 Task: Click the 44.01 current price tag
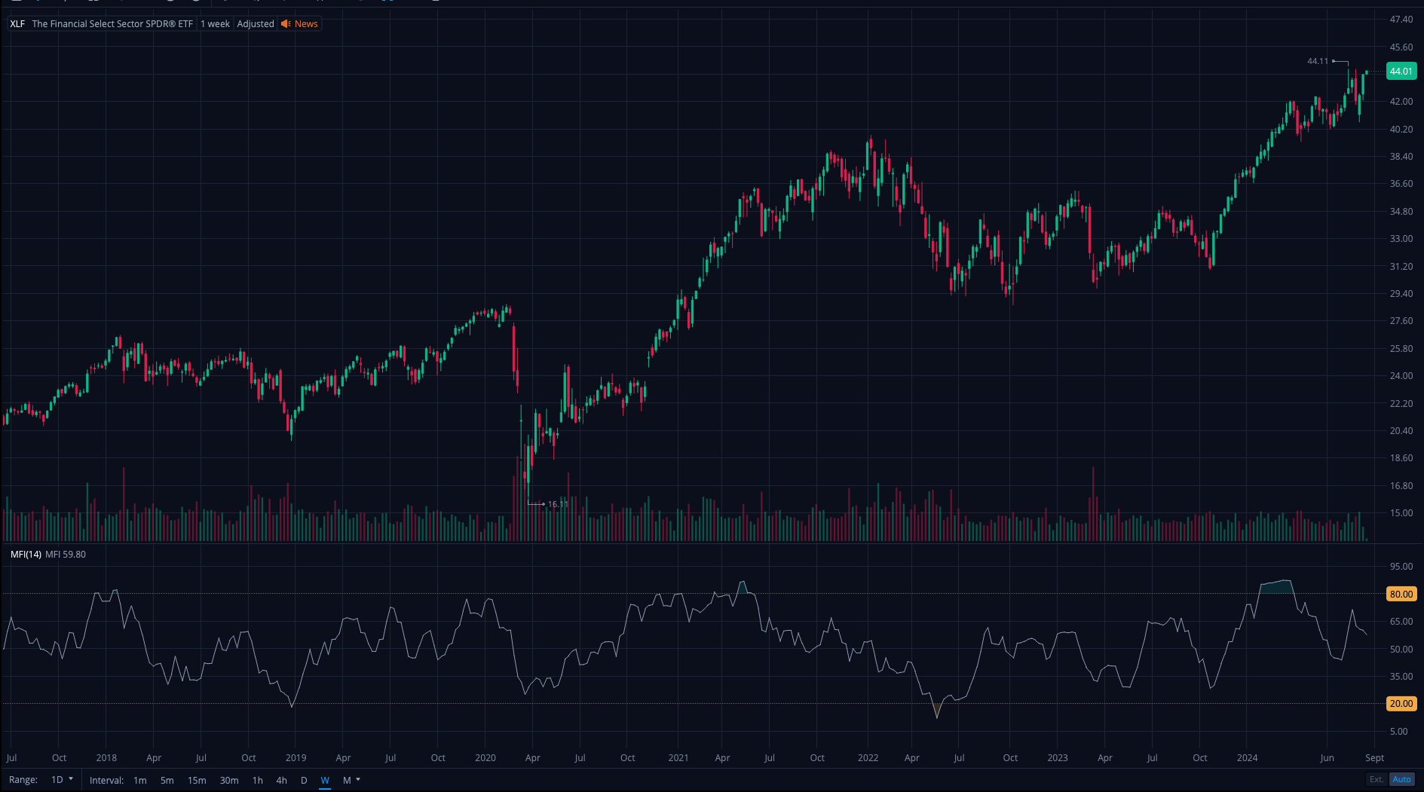pos(1401,72)
